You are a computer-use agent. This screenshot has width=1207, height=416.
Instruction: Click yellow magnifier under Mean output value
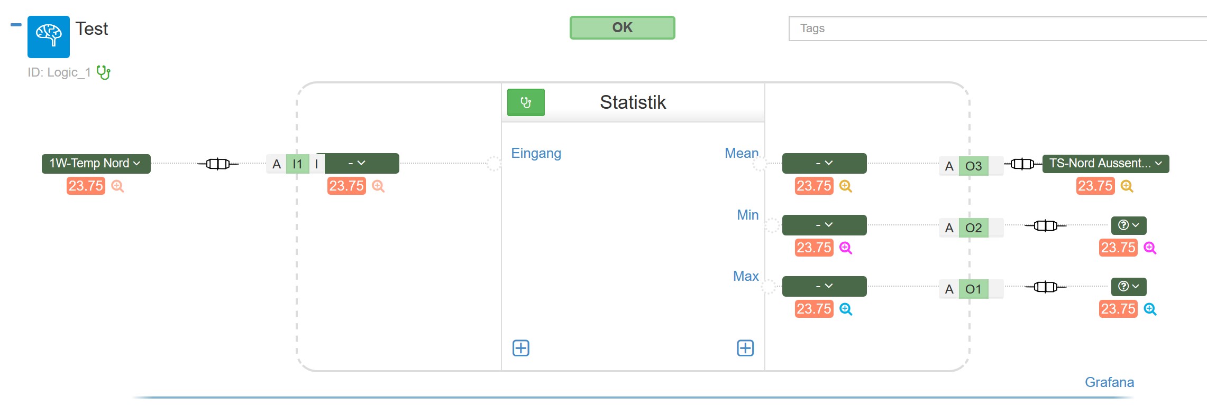[846, 186]
